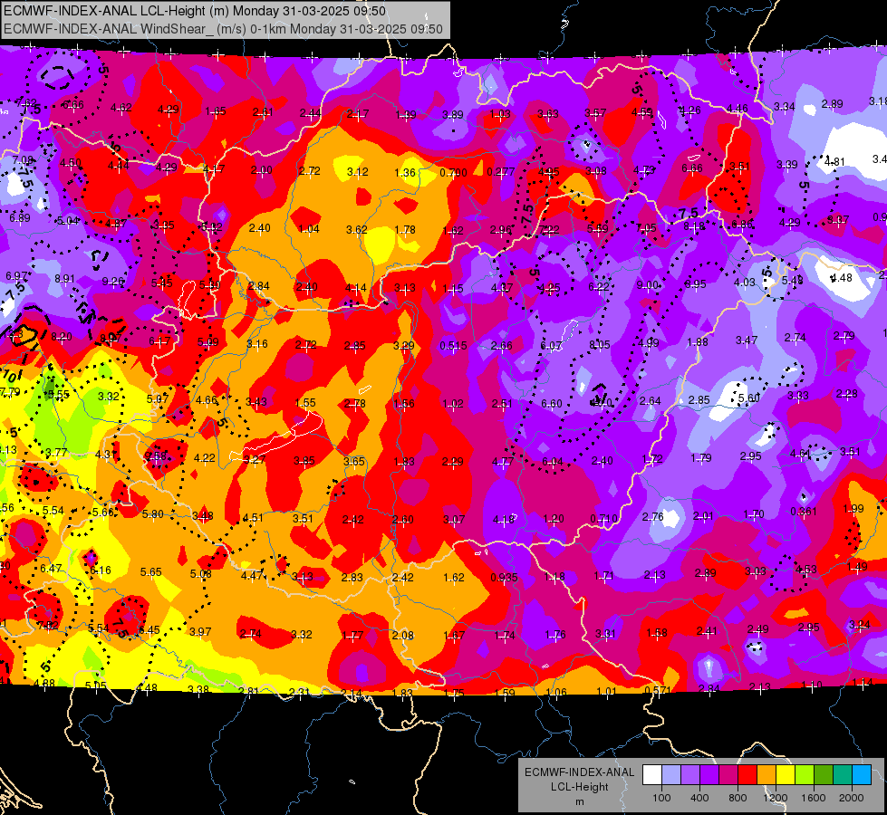Click the wind shear value 9.26
The height and width of the screenshot is (815, 887).
(113, 281)
